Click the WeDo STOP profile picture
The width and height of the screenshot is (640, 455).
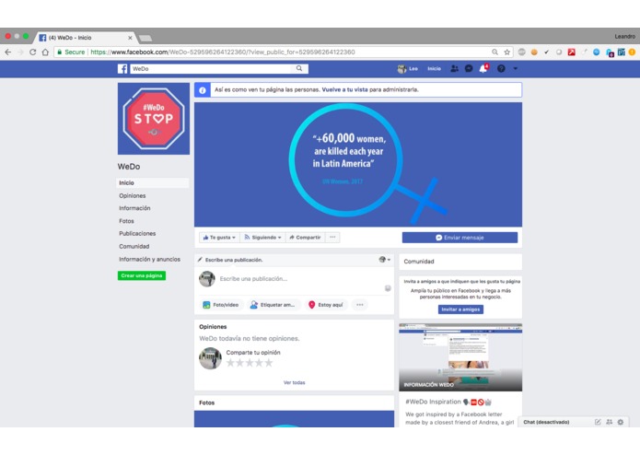[154, 119]
